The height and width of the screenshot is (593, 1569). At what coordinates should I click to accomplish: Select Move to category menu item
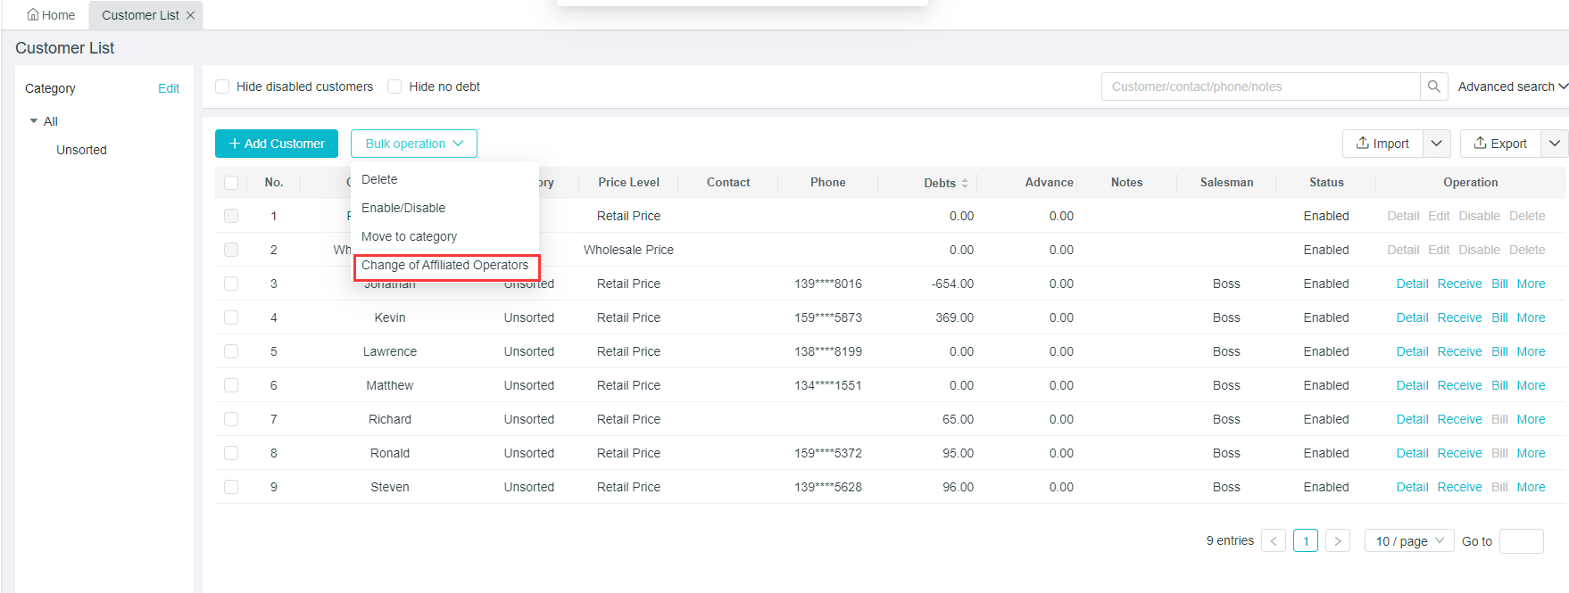(x=409, y=236)
